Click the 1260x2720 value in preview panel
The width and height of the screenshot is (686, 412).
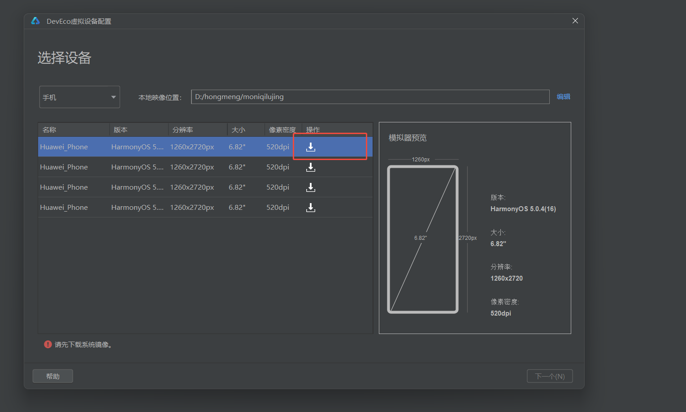pyautogui.click(x=507, y=278)
